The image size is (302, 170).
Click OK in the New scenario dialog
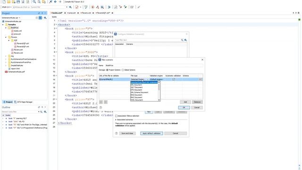click(184, 108)
